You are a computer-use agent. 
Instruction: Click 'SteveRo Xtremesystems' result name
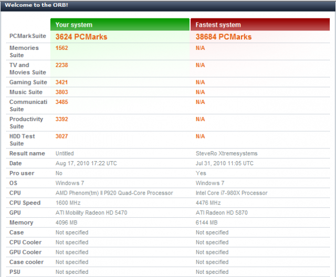[x=226, y=154]
